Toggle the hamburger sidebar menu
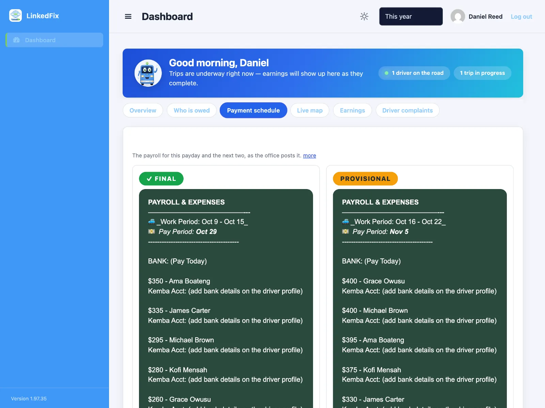Screen dimensions: 545x408 click(128, 16)
